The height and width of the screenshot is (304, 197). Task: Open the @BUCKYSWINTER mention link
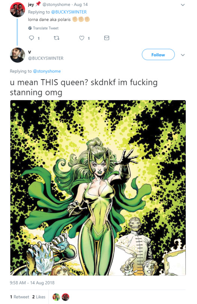[69, 12]
